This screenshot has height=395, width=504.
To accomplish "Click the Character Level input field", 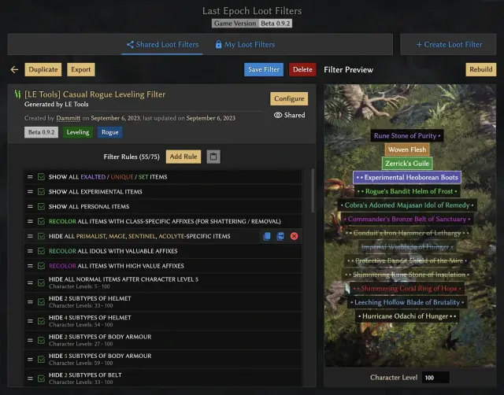I will (435, 378).
